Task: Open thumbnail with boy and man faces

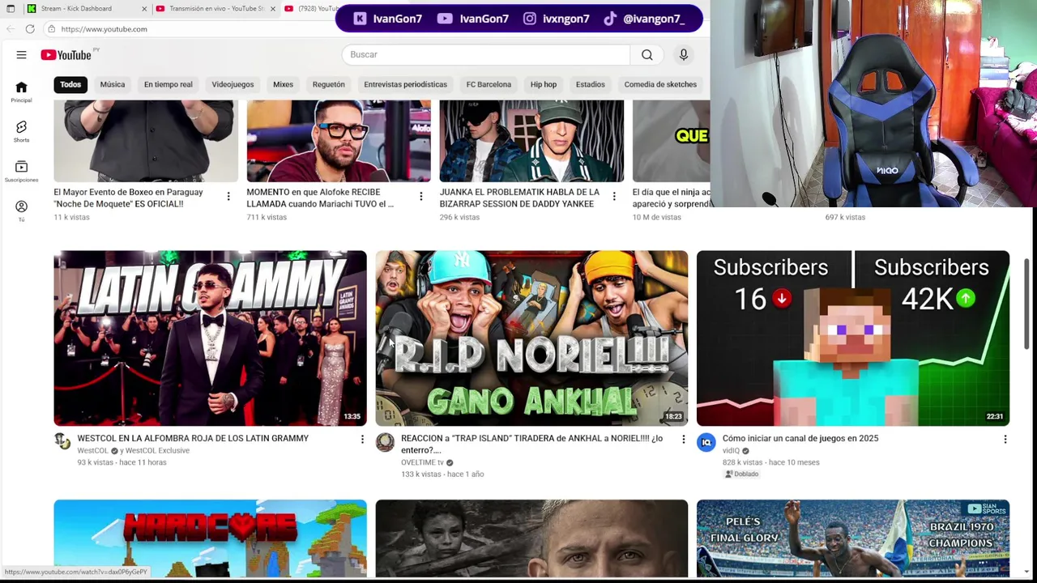Action: pos(531,538)
